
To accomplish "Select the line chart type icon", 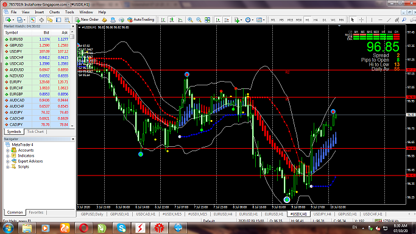I will [180, 19].
